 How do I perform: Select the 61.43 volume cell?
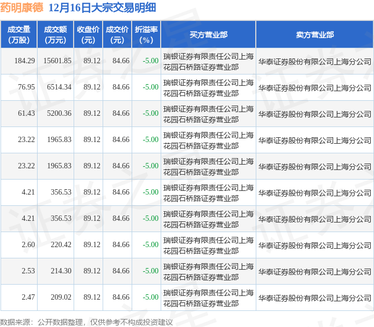click(26, 114)
